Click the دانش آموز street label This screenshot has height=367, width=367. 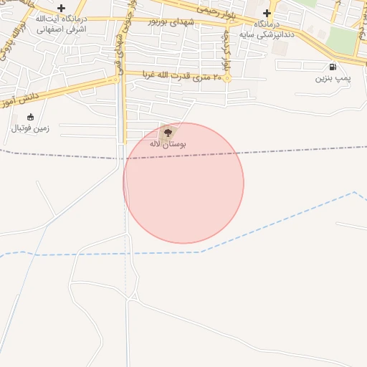[20, 100]
